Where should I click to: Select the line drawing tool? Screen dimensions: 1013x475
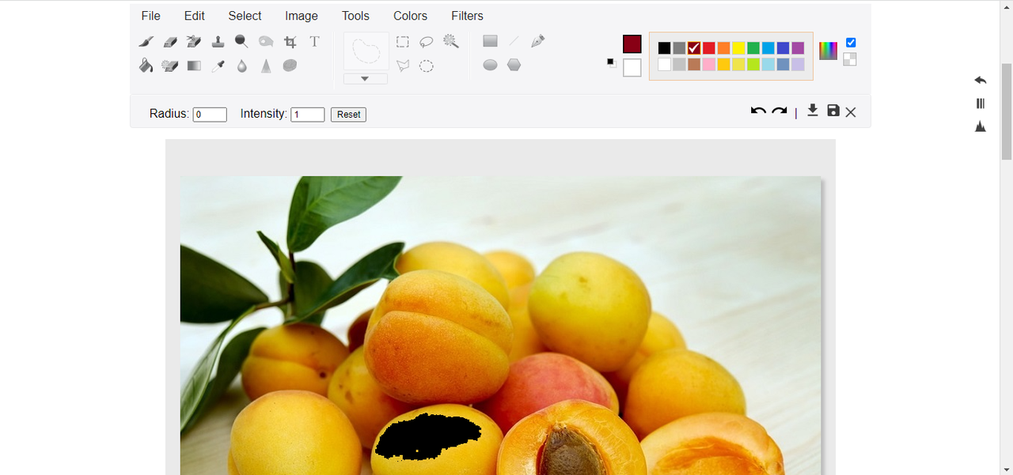(x=514, y=41)
